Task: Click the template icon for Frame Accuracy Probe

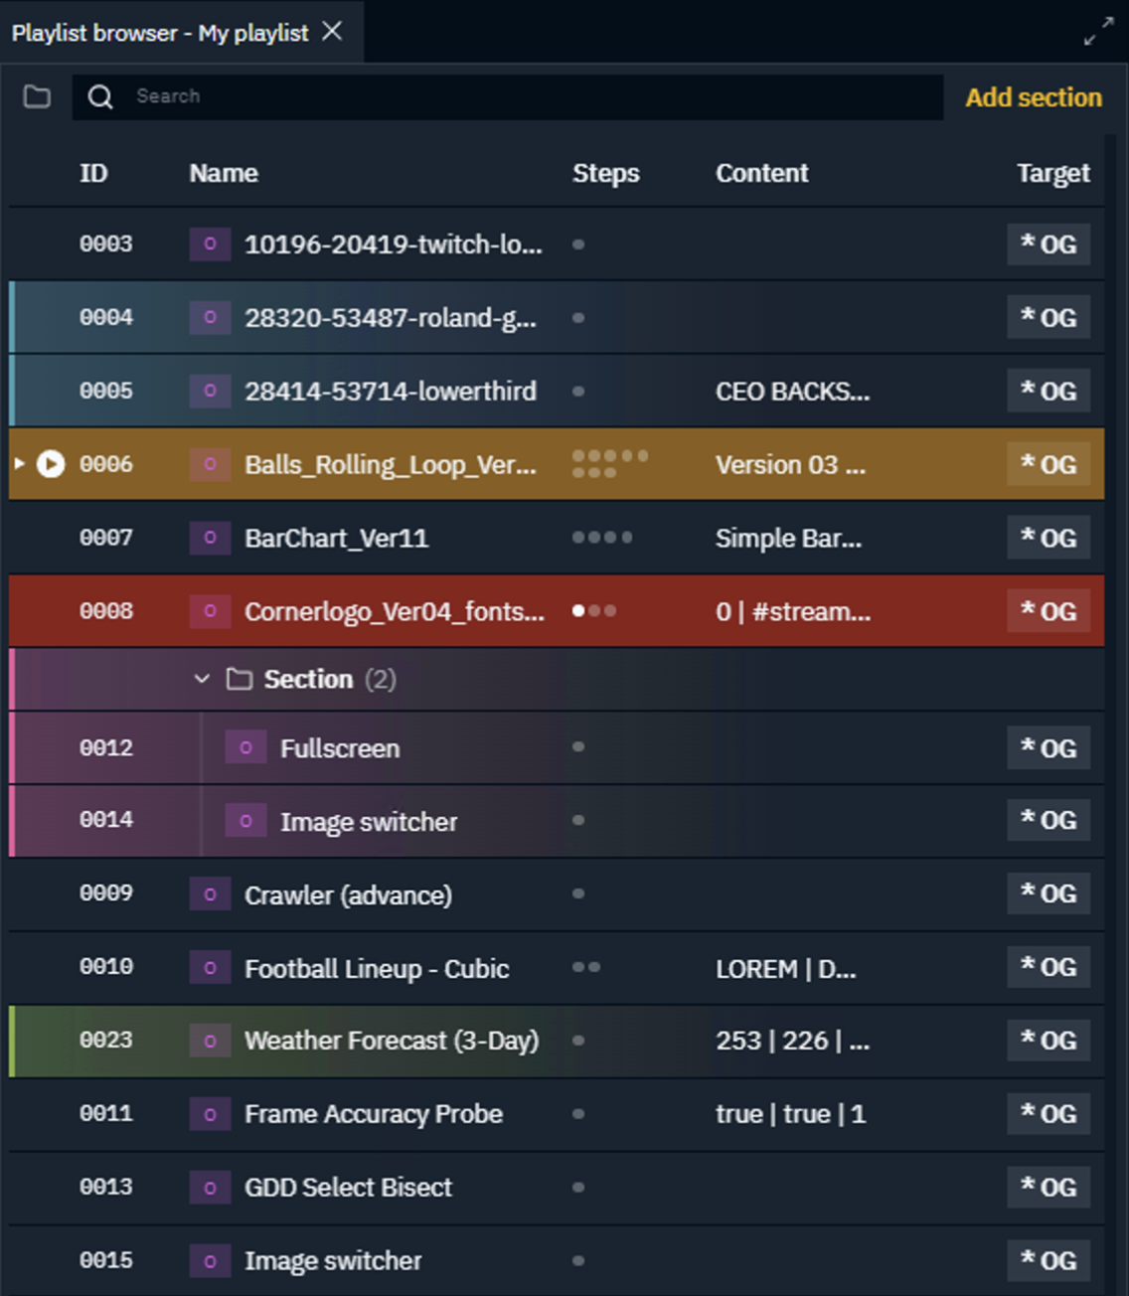Action: [x=210, y=1114]
